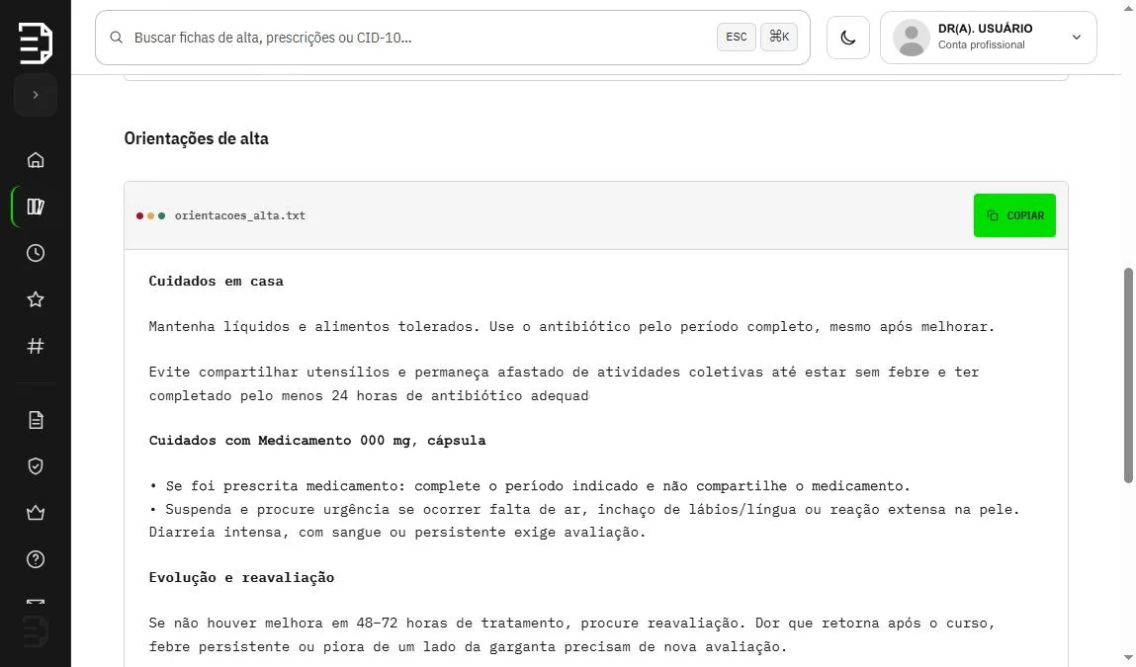Screen dimensions: 1136x667
Task: Toggle dark mode with moon icon
Action: coord(847,38)
